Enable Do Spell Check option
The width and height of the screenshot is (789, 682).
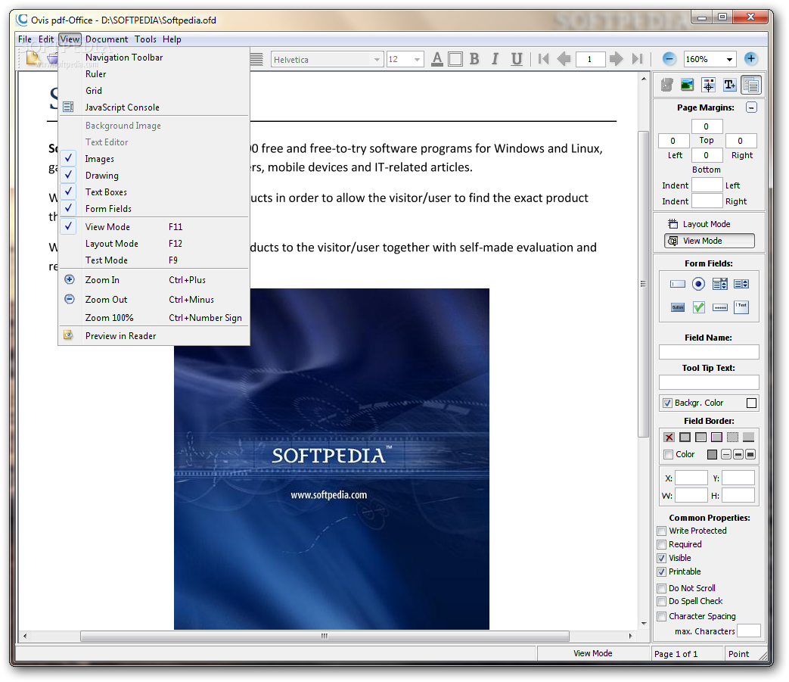tap(662, 602)
